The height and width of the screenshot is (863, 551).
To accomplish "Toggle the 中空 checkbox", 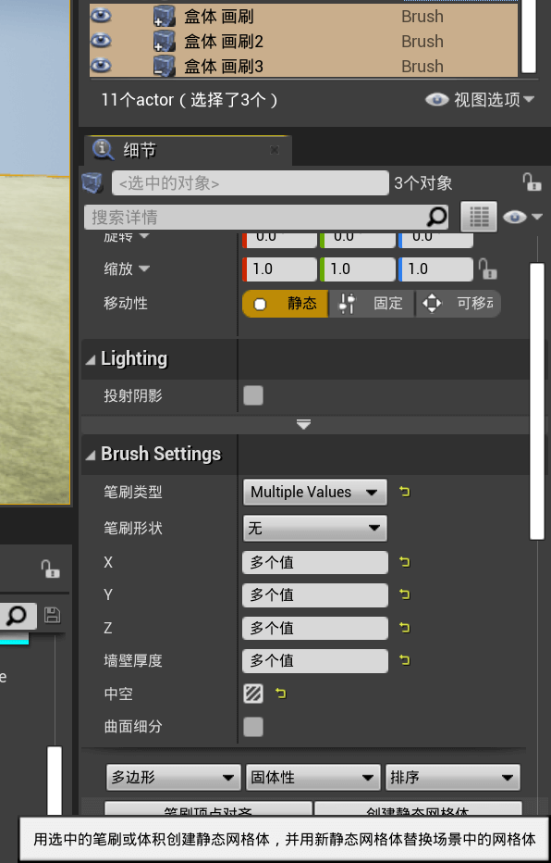I will click(253, 694).
